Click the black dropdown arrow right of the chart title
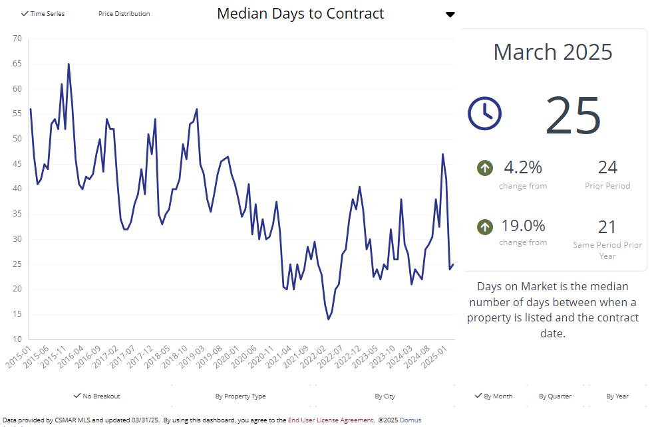 [x=450, y=15]
